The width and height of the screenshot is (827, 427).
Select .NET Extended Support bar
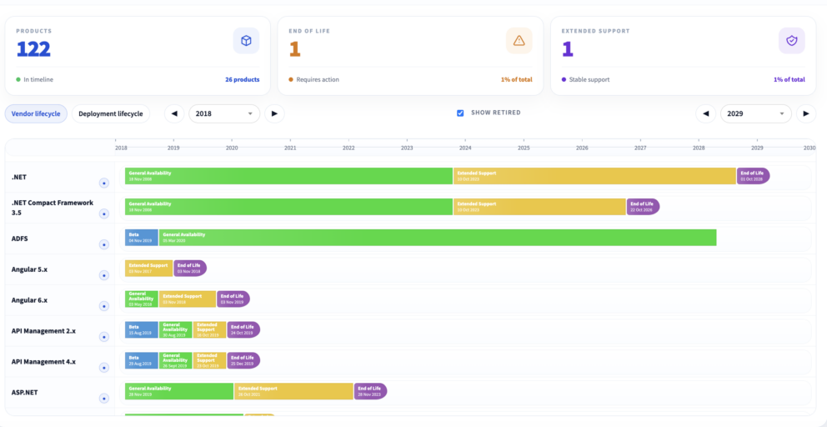[594, 176]
